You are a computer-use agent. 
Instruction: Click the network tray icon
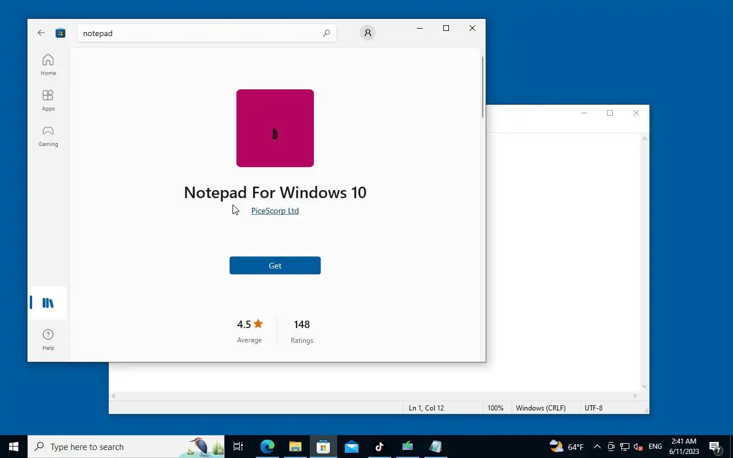point(625,447)
